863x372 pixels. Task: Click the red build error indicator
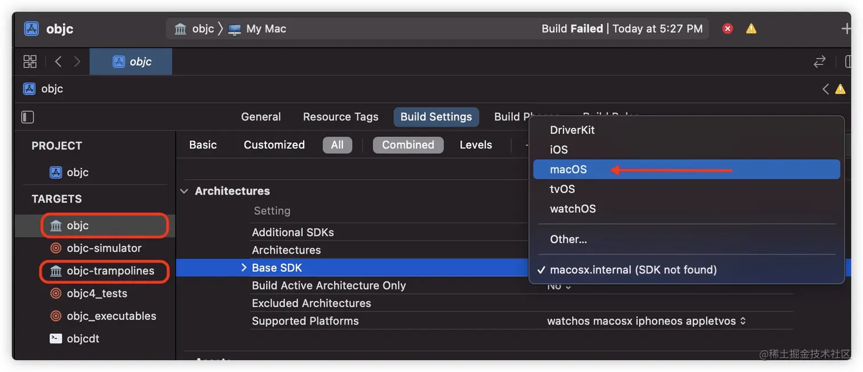point(727,29)
